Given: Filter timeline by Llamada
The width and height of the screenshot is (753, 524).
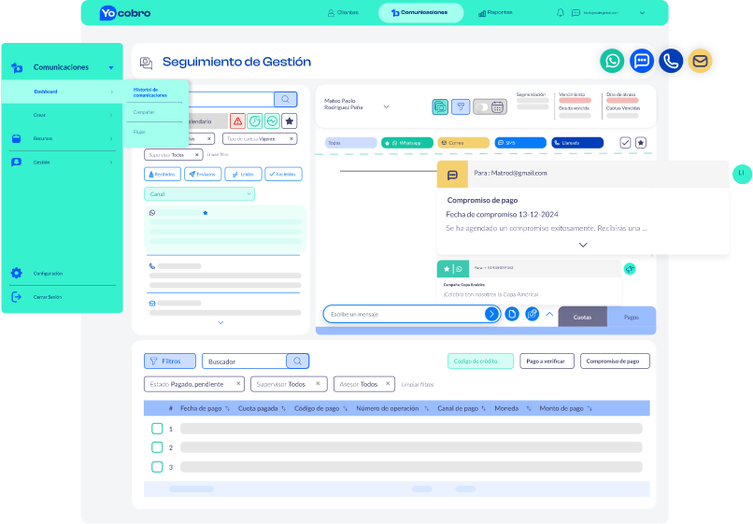Looking at the screenshot, I should tap(577, 143).
